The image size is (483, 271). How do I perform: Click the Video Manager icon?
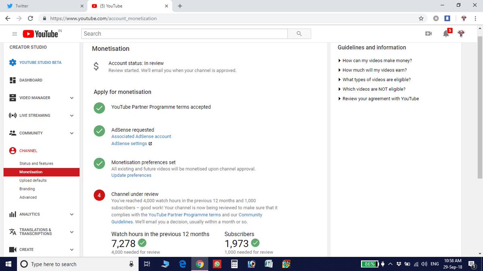coord(12,98)
